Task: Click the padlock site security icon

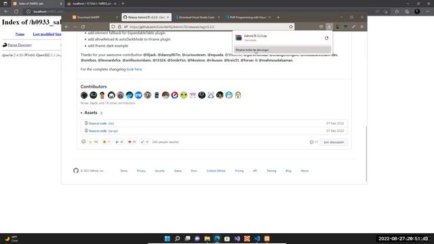Action: tap(119, 27)
